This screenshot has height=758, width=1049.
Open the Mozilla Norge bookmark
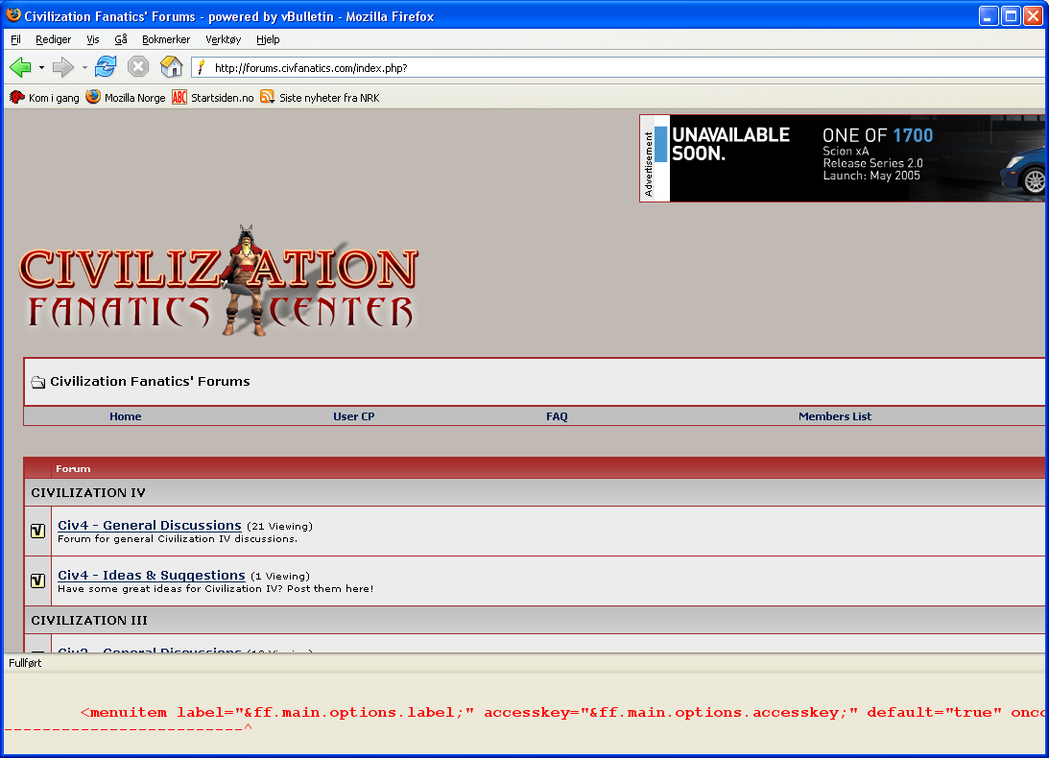point(126,98)
